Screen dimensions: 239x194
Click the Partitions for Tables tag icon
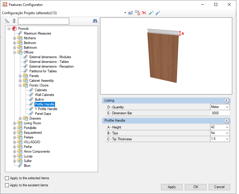25,71
